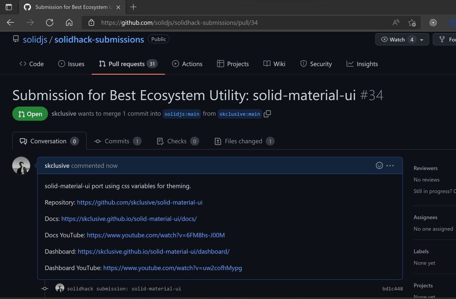Open the Dashboard skclusive.github.io link

tap(154, 251)
